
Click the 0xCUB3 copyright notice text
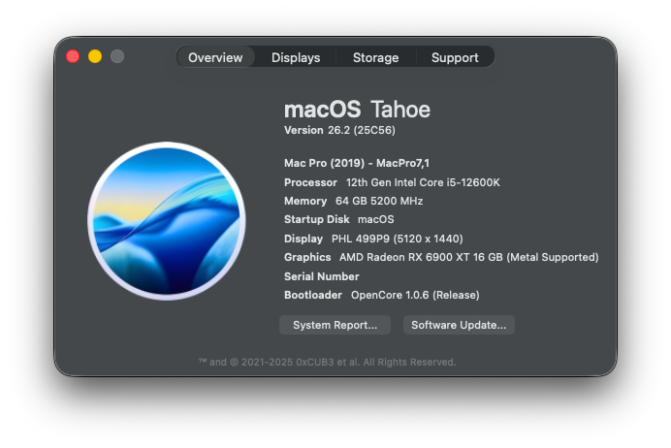coord(328,362)
